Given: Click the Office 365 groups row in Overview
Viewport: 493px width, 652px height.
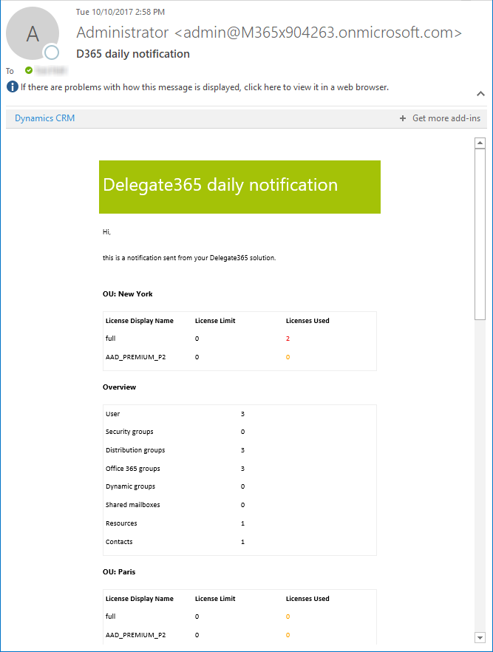Looking at the screenshot, I should click(133, 469).
